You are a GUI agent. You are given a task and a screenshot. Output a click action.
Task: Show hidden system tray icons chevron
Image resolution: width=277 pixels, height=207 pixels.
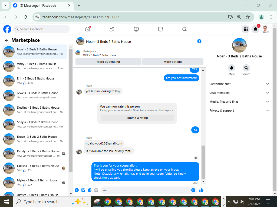(229, 202)
